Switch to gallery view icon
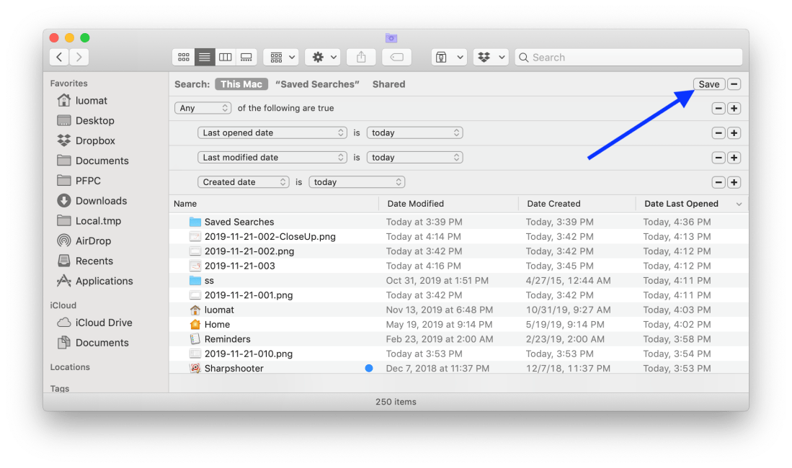This screenshot has width=792, height=468. [246, 58]
